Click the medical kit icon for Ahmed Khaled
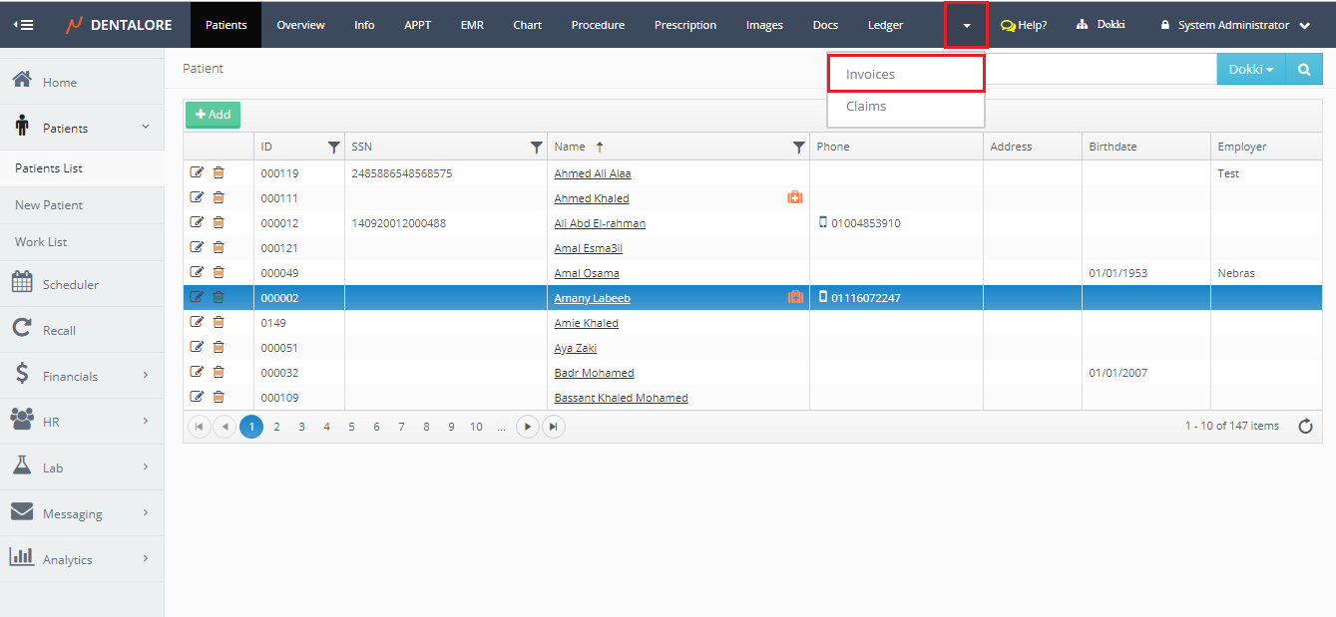Image resolution: width=1336 pixels, height=617 pixels. tap(794, 197)
